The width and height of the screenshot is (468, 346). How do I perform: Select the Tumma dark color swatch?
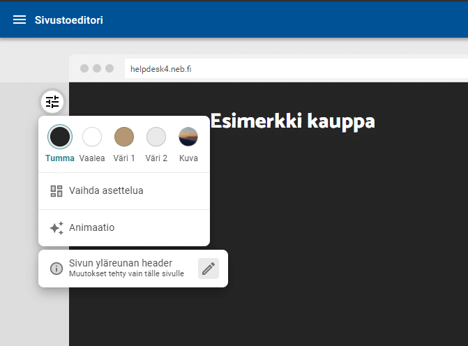[x=59, y=137]
